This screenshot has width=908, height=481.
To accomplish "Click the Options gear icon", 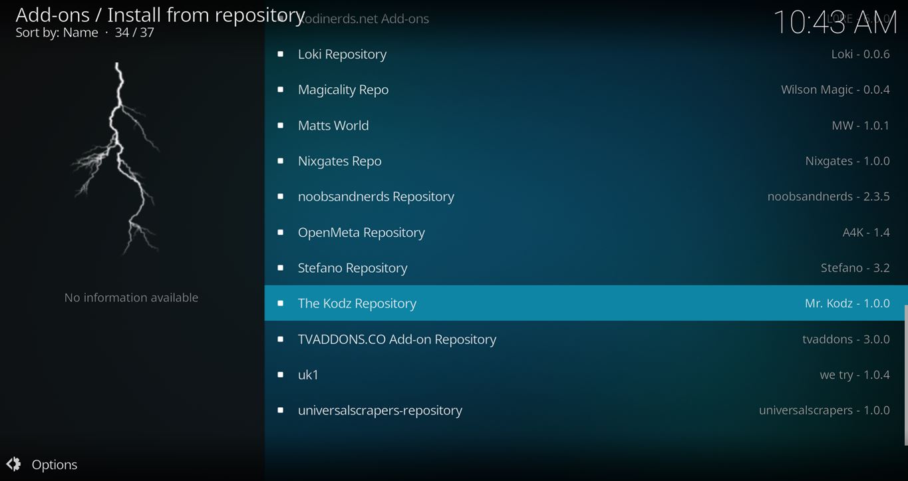I will pos(13,464).
